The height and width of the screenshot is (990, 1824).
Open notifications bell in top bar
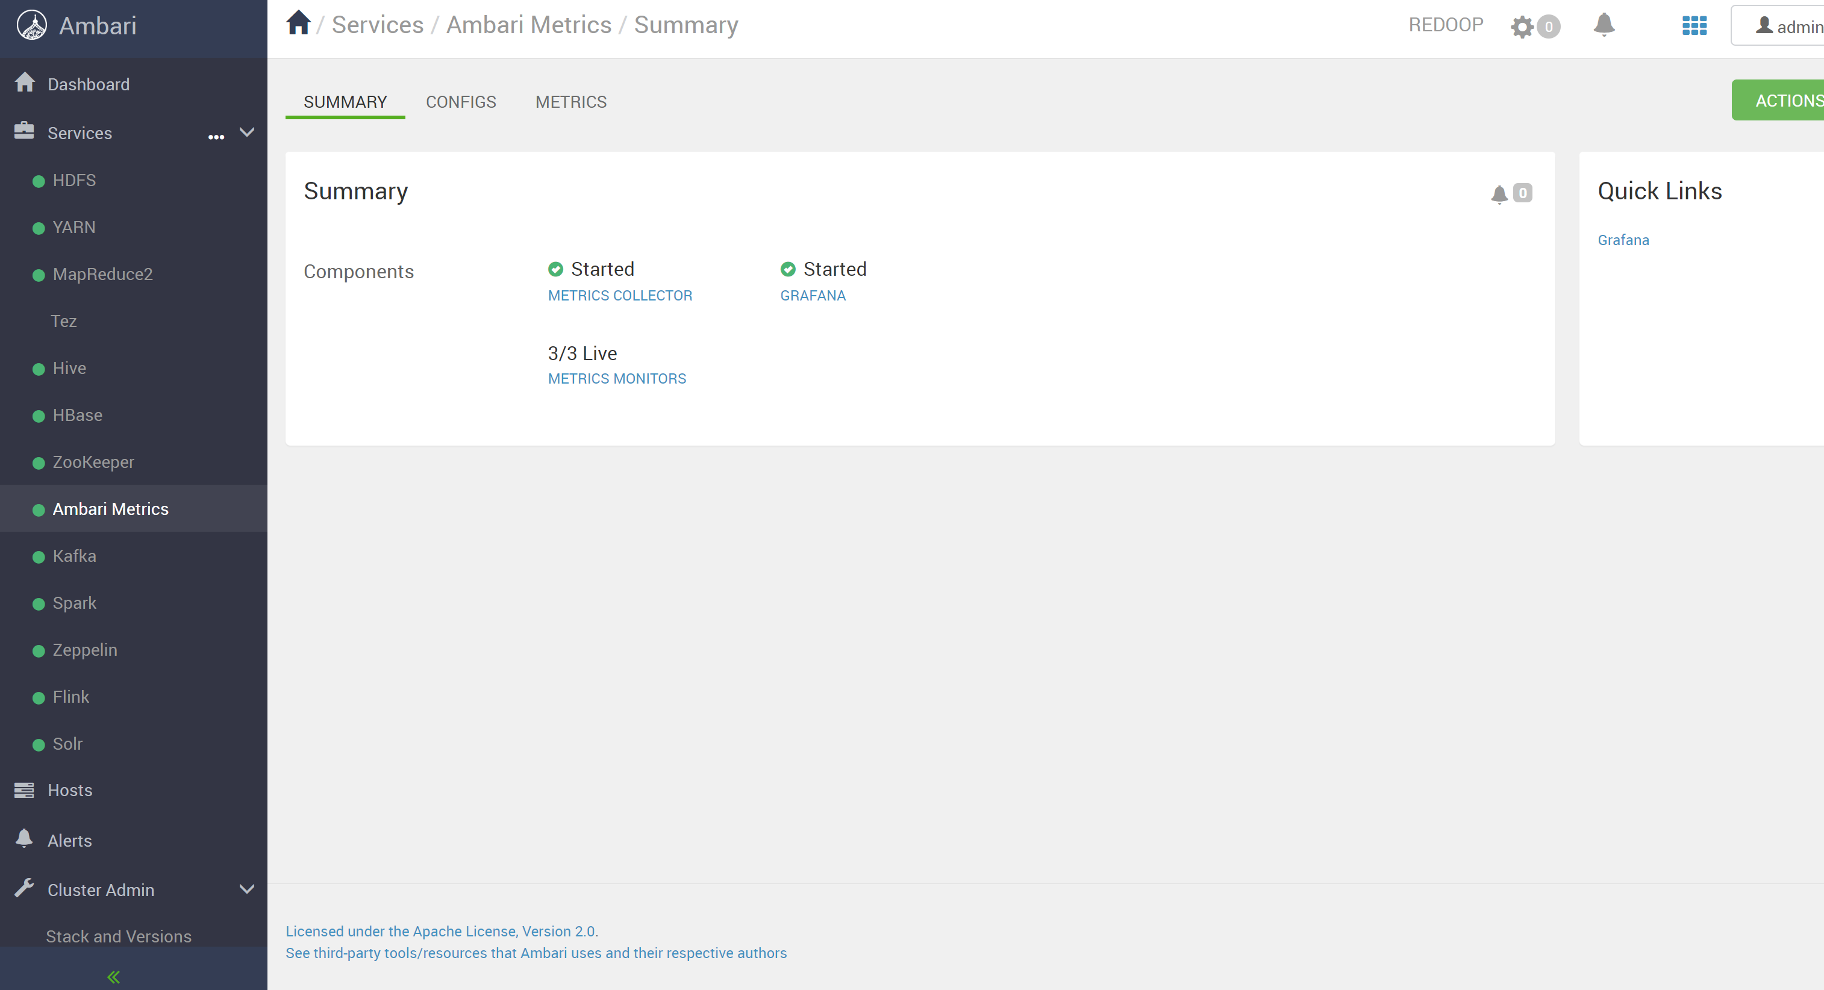1604,25
